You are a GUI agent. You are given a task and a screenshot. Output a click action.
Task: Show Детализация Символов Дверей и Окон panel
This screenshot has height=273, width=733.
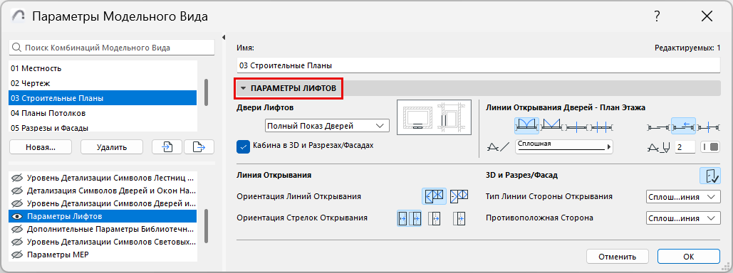(17, 191)
